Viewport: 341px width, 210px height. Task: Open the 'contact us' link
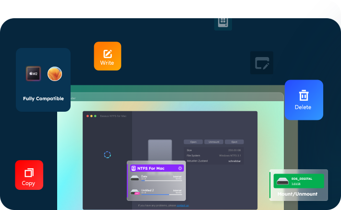[x=183, y=205]
